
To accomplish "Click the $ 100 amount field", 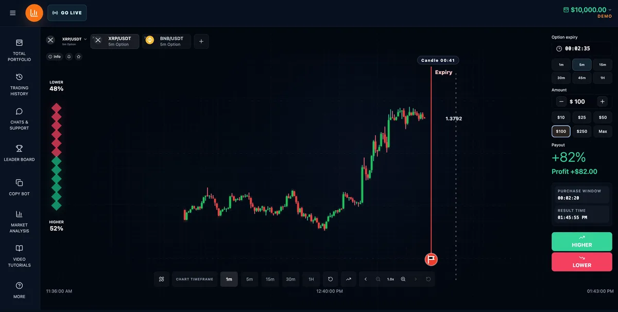I will (582, 101).
